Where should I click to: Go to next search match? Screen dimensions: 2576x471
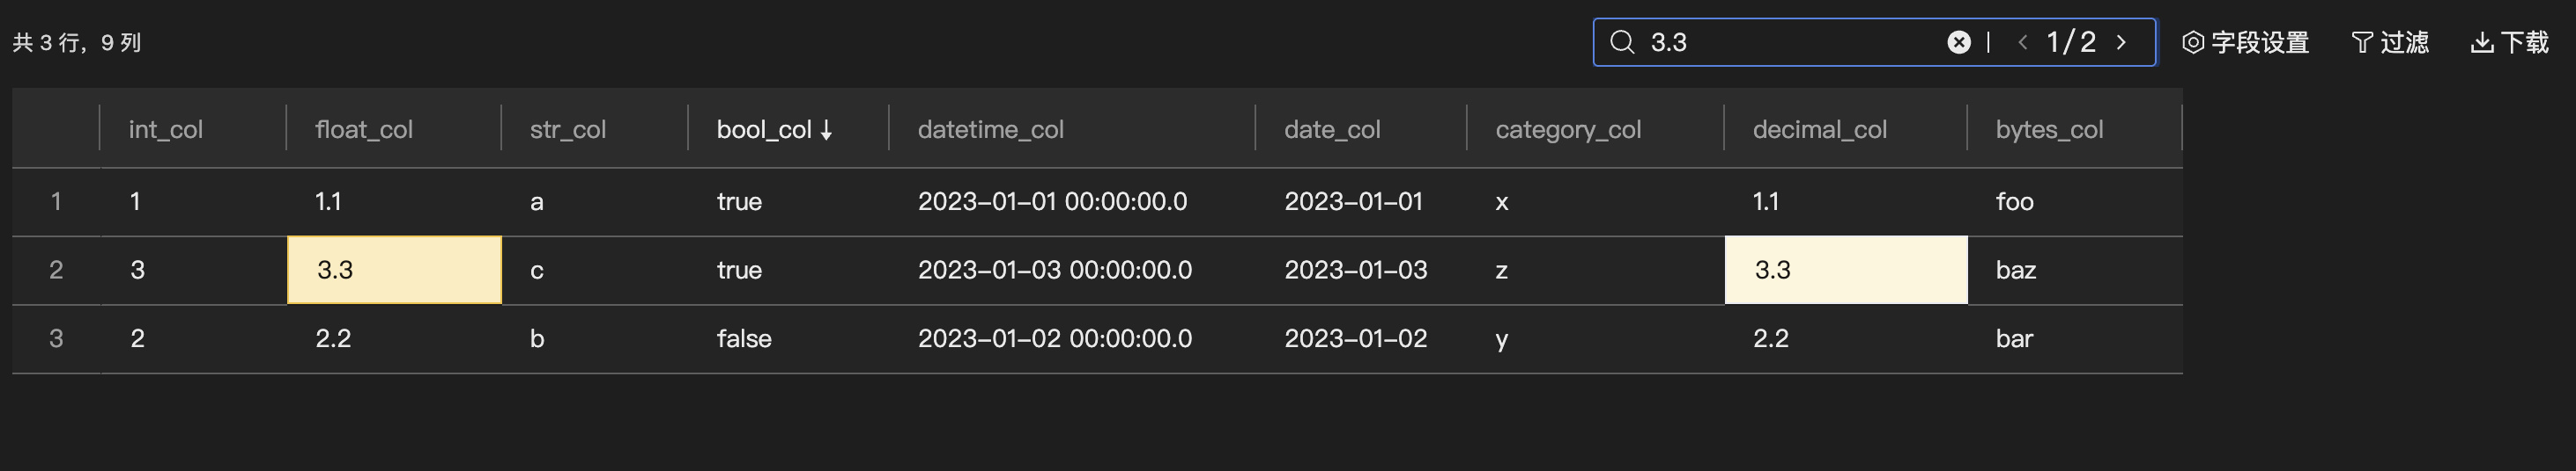coord(2121,42)
